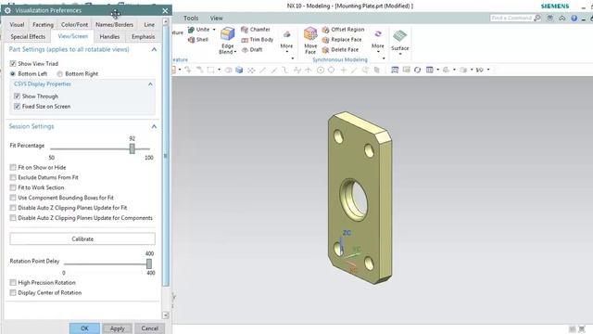Open the Special Effects tab
The height and width of the screenshot is (334, 593).
(x=28, y=37)
